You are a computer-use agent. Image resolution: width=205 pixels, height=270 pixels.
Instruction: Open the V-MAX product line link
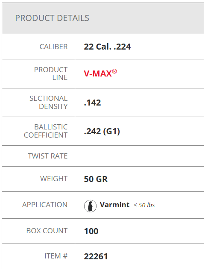coord(100,73)
